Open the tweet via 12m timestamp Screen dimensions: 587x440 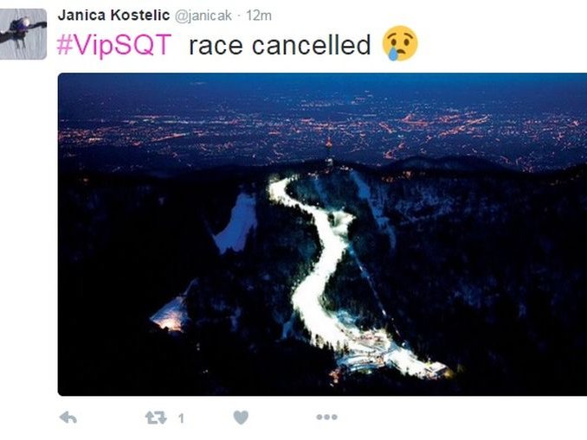(x=259, y=16)
